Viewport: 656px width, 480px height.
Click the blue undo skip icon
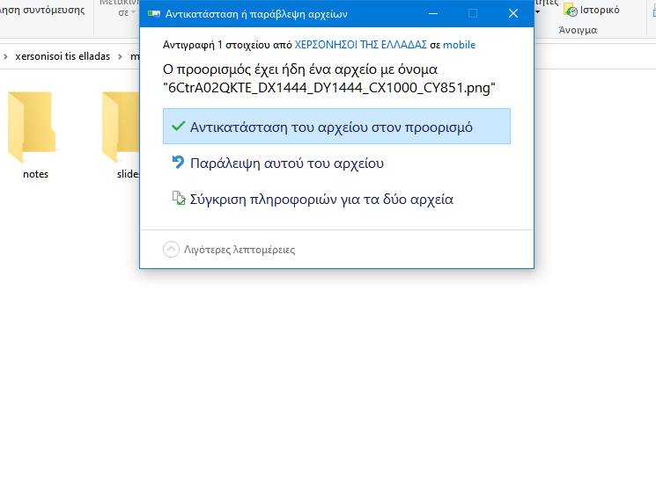[178, 162]
